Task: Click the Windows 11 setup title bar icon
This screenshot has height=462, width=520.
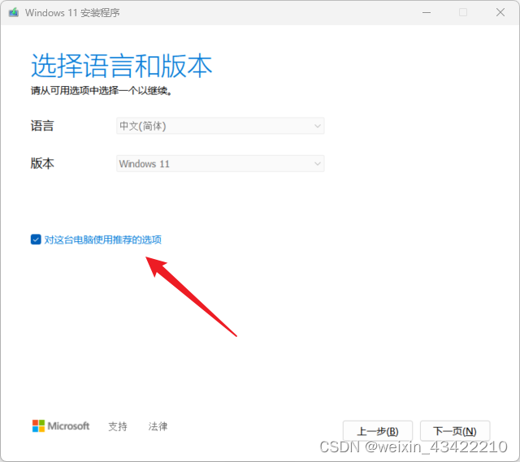Action: pyautogui.click(x=14, y=13)
